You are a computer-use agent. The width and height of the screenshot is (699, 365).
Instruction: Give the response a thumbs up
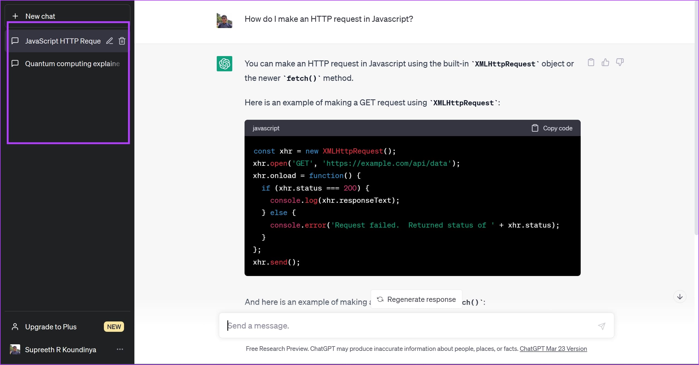click(605, 62)
